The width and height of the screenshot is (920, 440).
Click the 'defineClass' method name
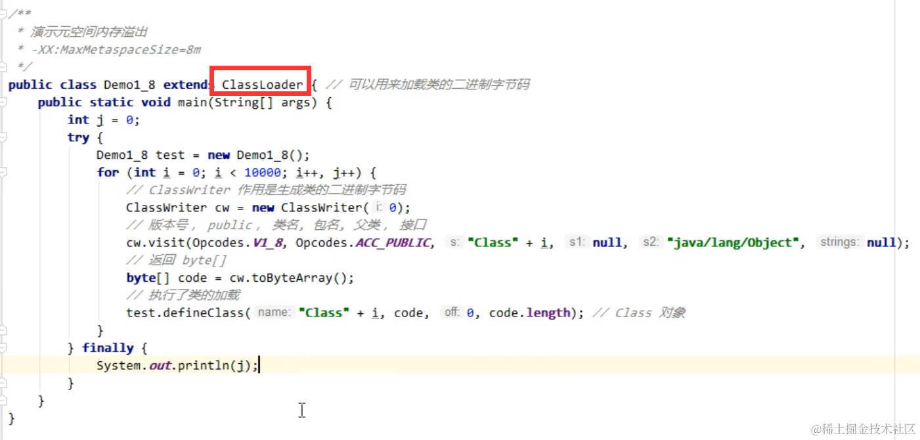[x=203, y=313]
